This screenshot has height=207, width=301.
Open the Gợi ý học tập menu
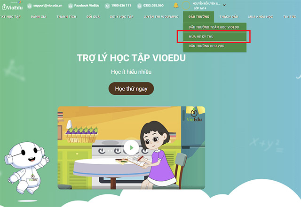[x=122, y=17]
